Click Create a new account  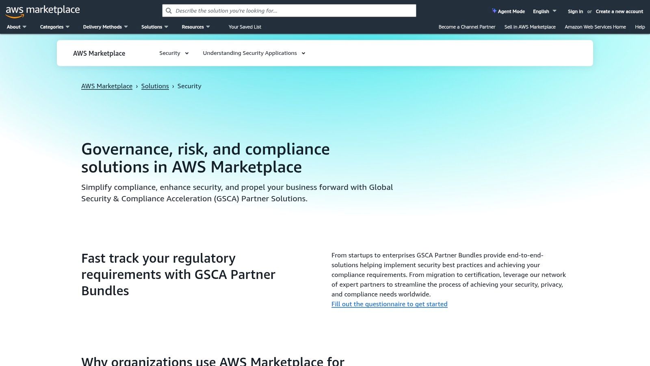619,11
